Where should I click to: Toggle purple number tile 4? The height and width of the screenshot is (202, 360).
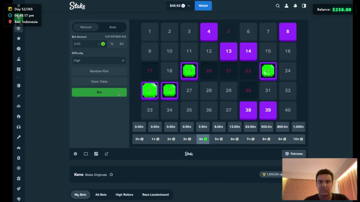pos(209,32)
